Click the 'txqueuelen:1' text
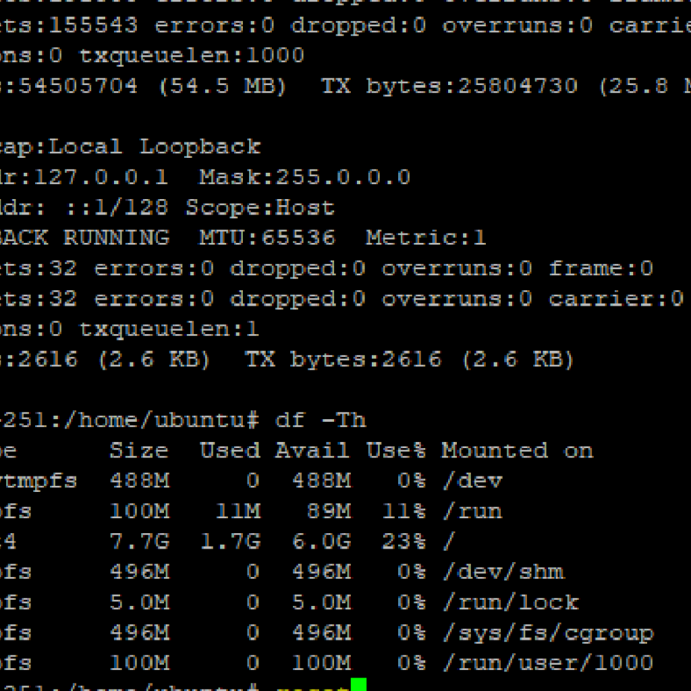Screen dimensions: 691x691 click(x=169, y=329)
